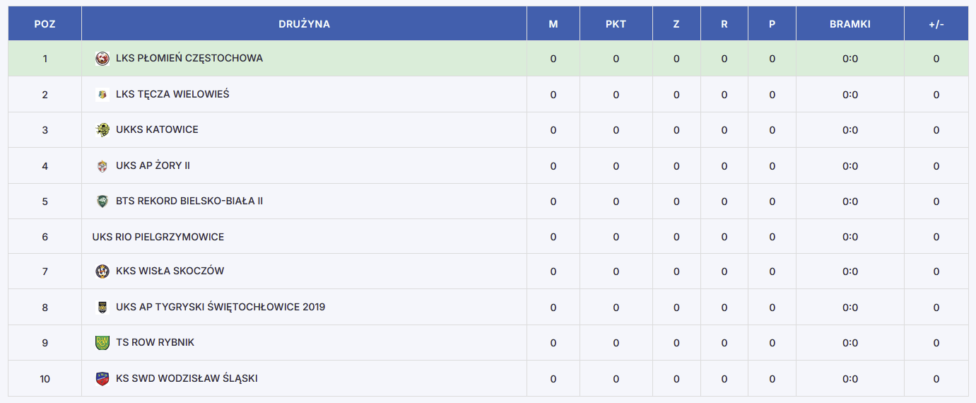The image size is (976, 403).
Task: Open the UKS RIO Pielgrzymowice team link
Action: [x=158, y=237]
